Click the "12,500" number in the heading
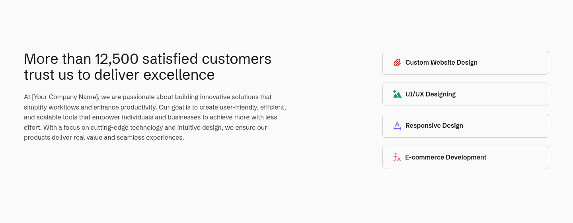The height and width of the screenshot is (223, 573). tap(117, 59)
